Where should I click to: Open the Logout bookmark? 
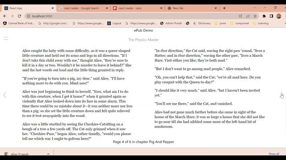click(114, 23)
